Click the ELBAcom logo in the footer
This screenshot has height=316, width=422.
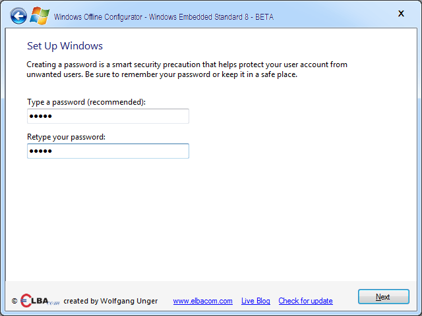40,301
